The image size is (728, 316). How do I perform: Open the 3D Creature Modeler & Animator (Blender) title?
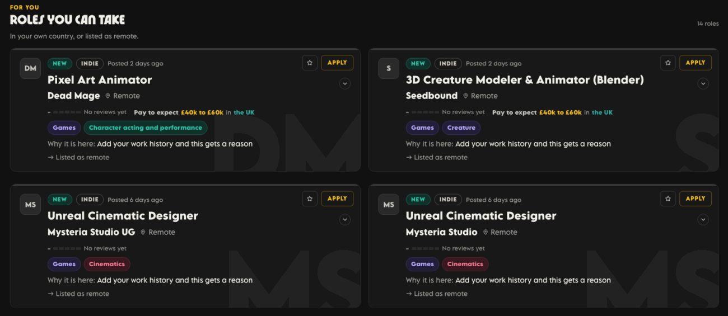click(525, 80)
